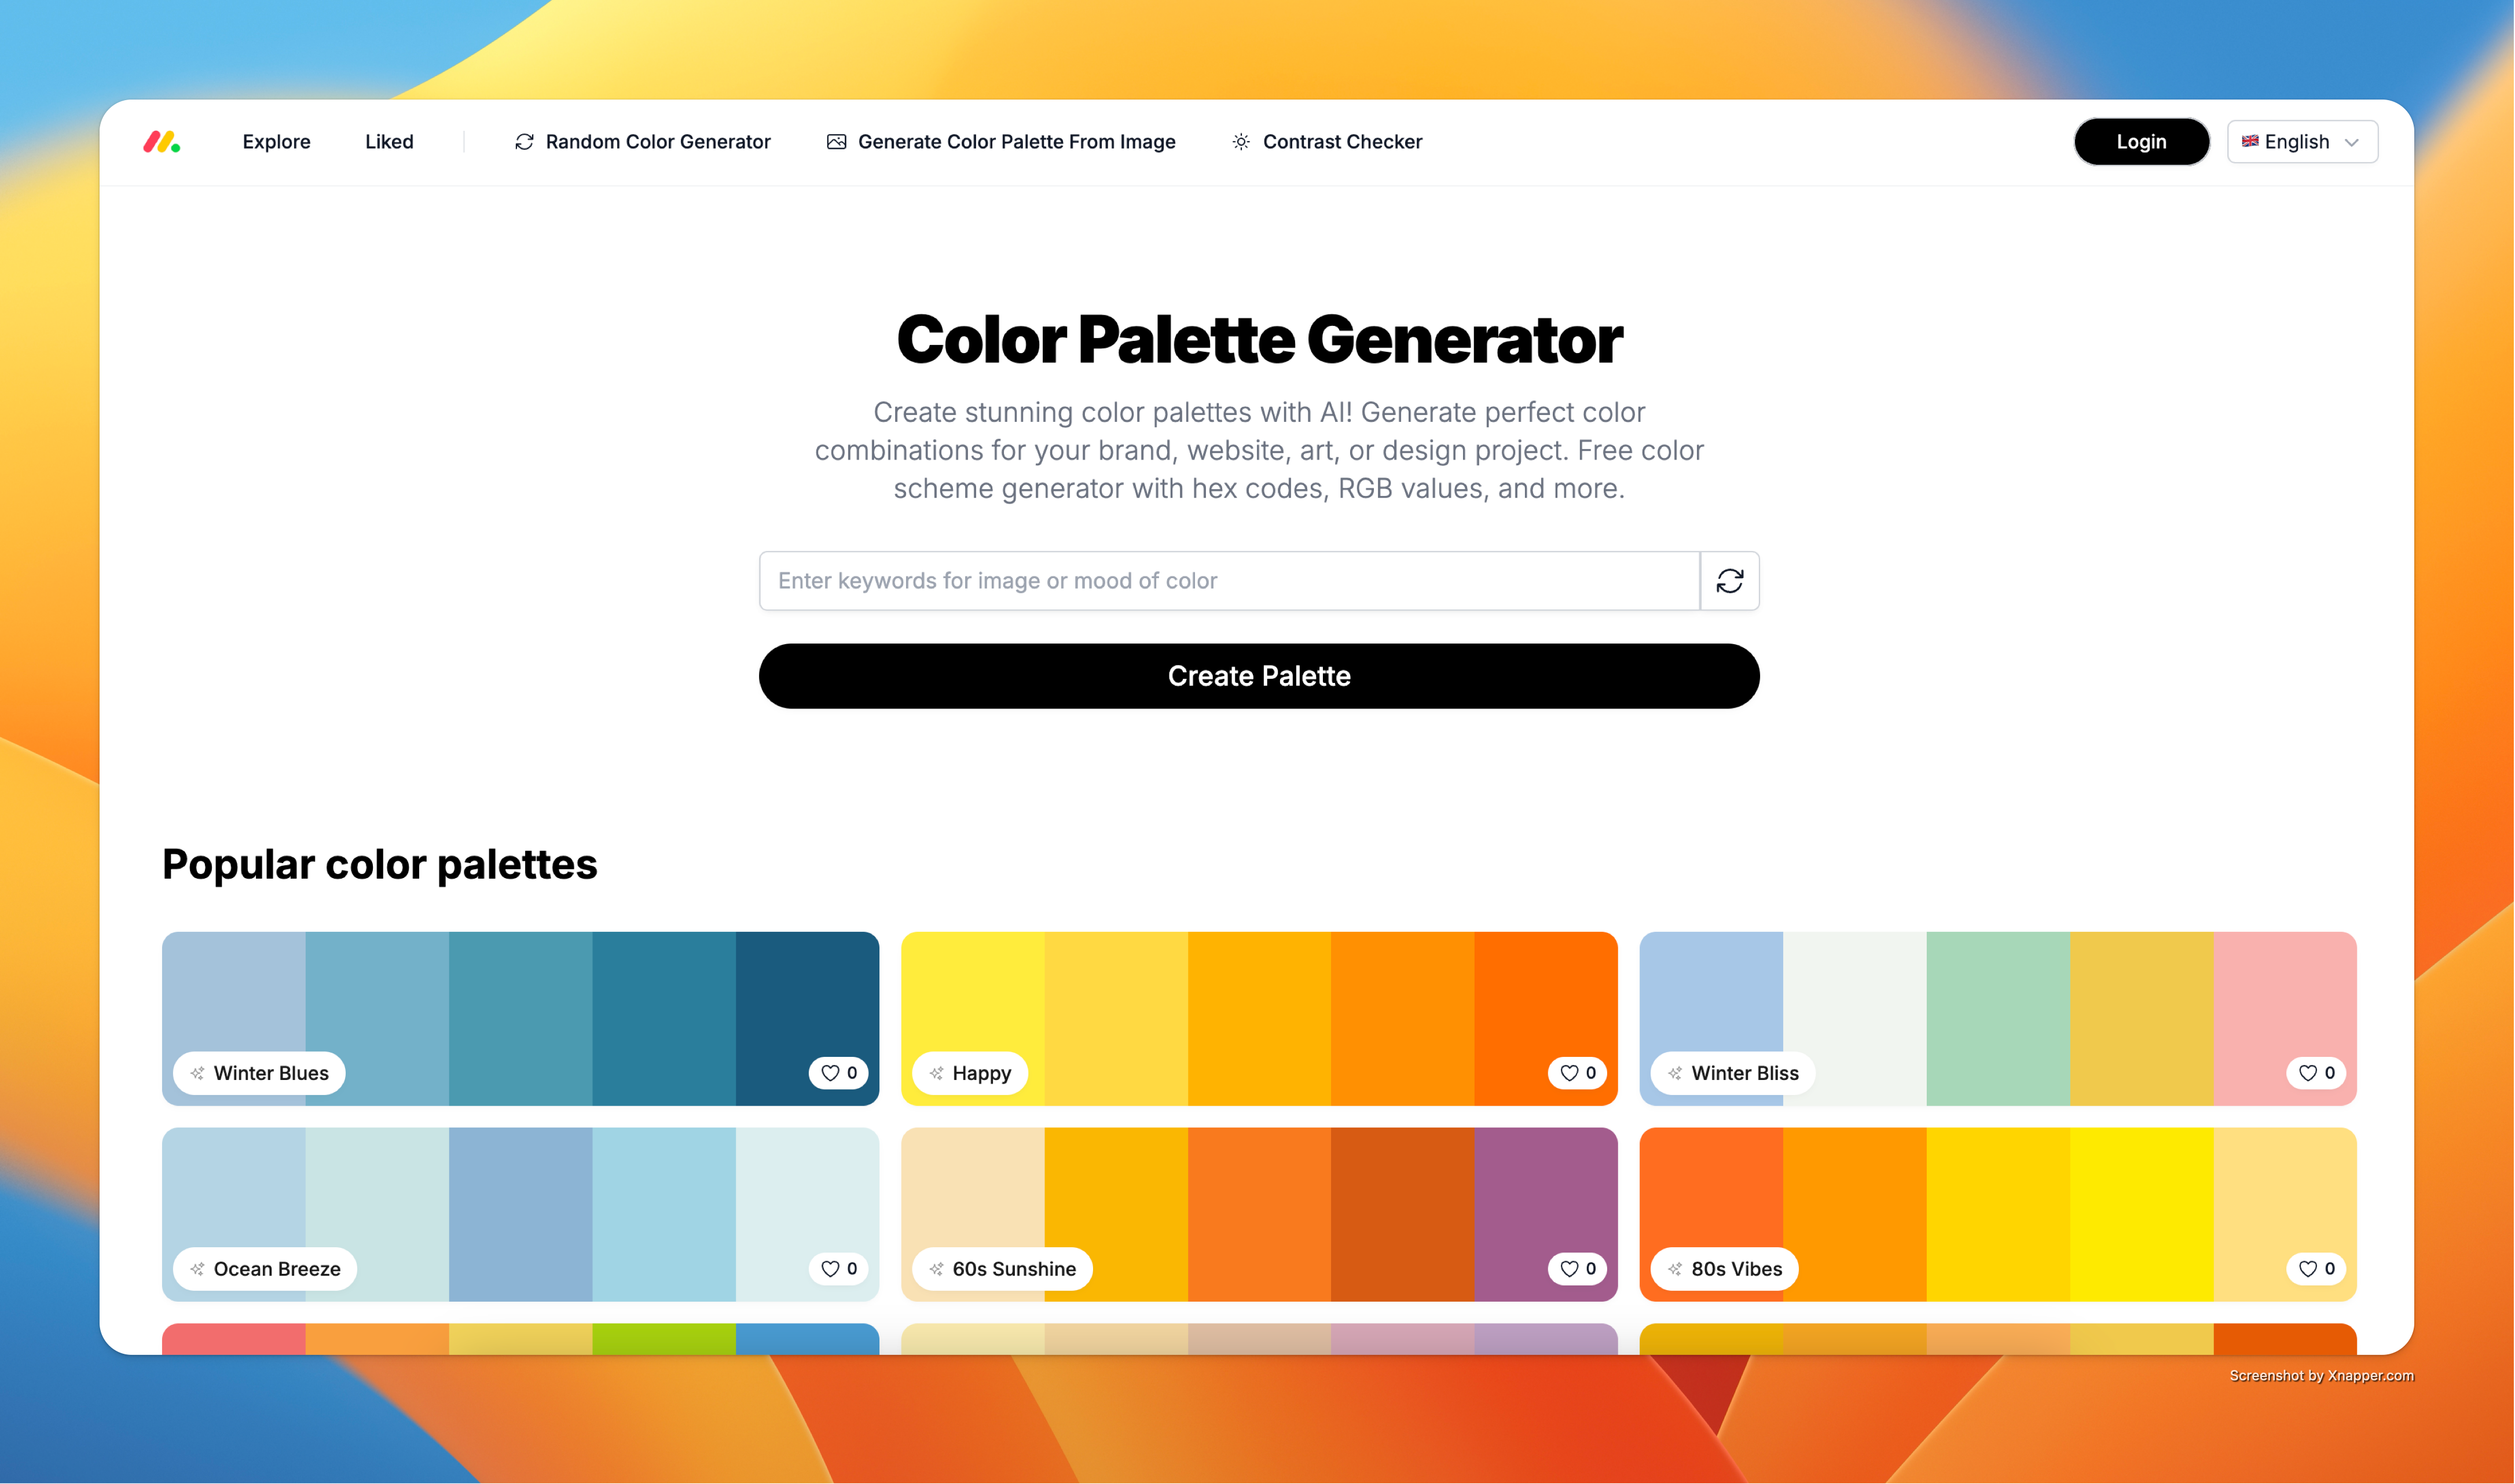Focus the keywords input field
This screenshot has height=1484, width=2515.
(1228, 581)
